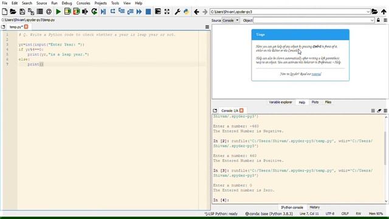Open the Source menu
Viewport: 389px width, 219px height.
(x=41, y=3)
